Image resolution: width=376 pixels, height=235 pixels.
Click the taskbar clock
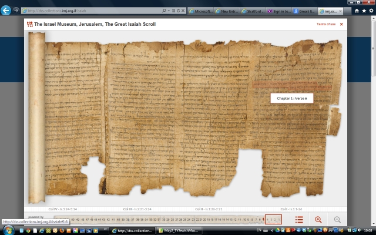click(x=368, y=230)
